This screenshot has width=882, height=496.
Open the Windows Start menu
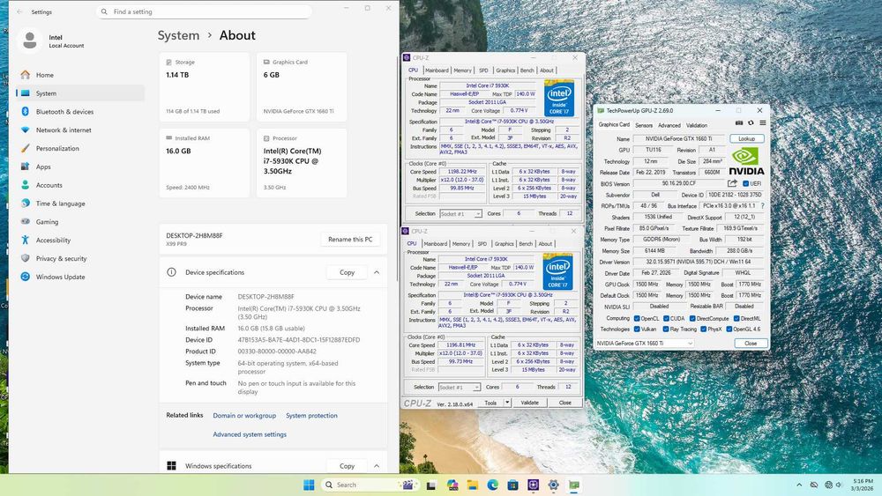click(x=309, y=485)
